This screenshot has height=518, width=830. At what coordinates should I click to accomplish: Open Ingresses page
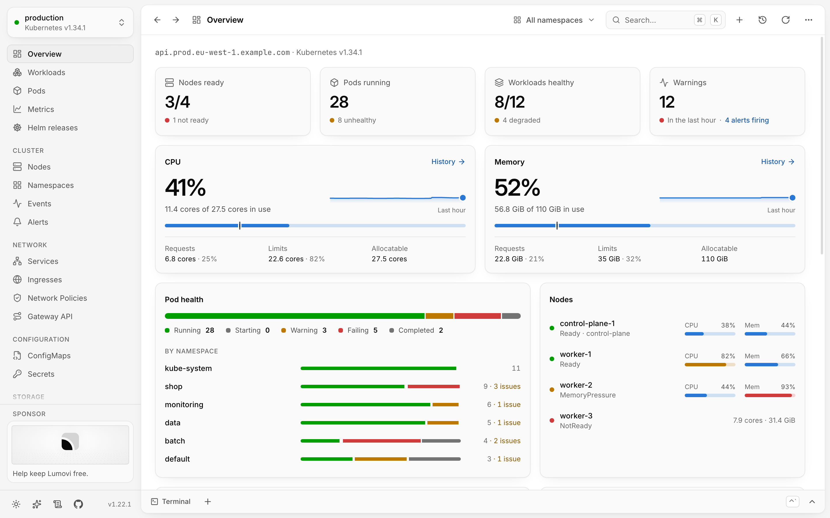pos(70,279)
